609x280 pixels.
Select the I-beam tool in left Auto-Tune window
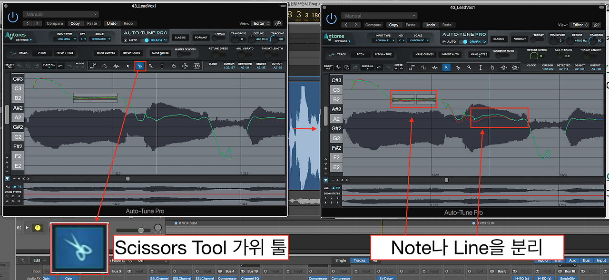[x=162, y=66]
